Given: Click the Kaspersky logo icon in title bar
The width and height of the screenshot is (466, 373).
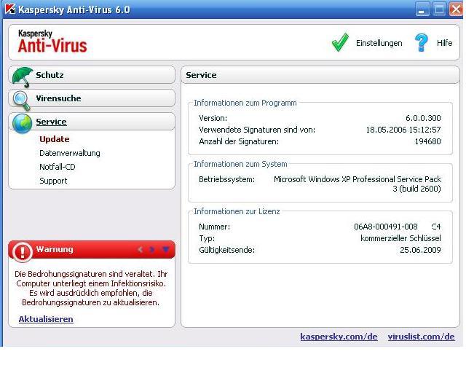Looking at the screenshot, I should pyautogui.click(x=10, y=9).
